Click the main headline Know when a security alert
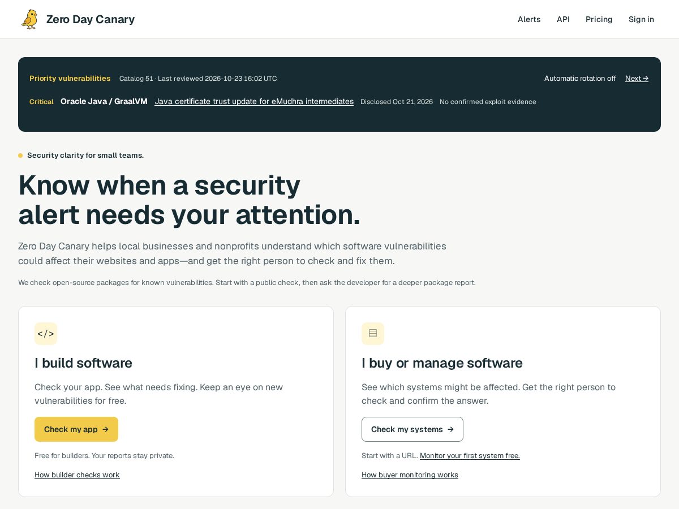The image size is (679, 509). (x=189, y=200)
